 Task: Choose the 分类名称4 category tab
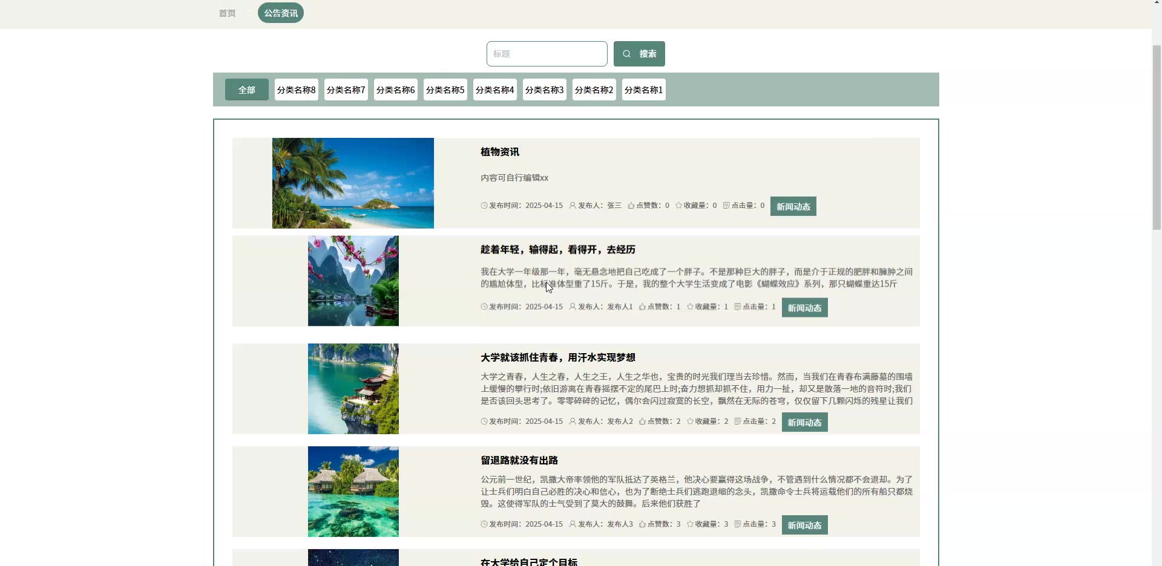(495, 89)
